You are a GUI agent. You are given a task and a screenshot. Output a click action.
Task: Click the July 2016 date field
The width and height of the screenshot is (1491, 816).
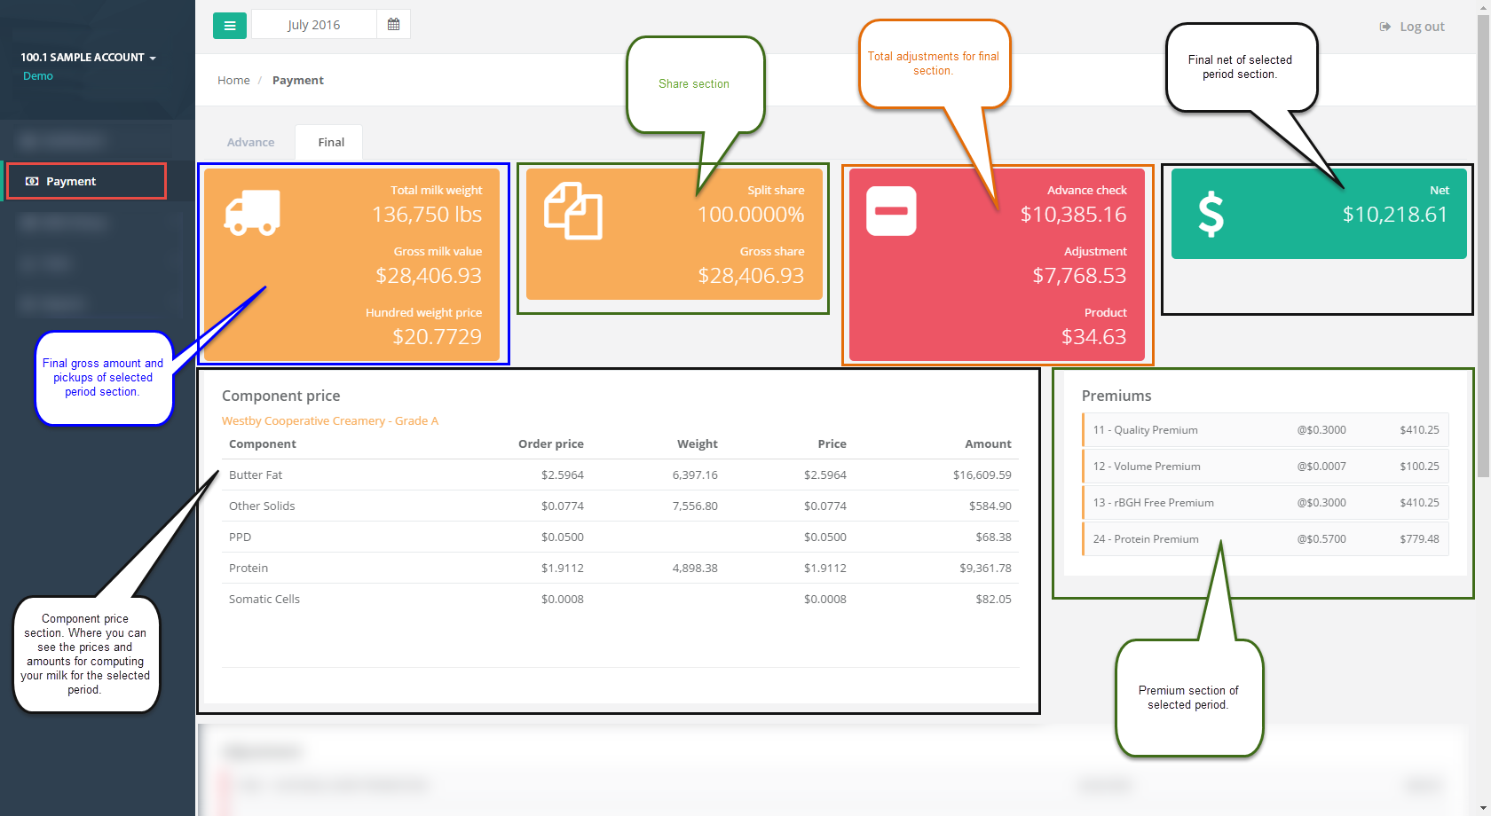coord(314,25)
